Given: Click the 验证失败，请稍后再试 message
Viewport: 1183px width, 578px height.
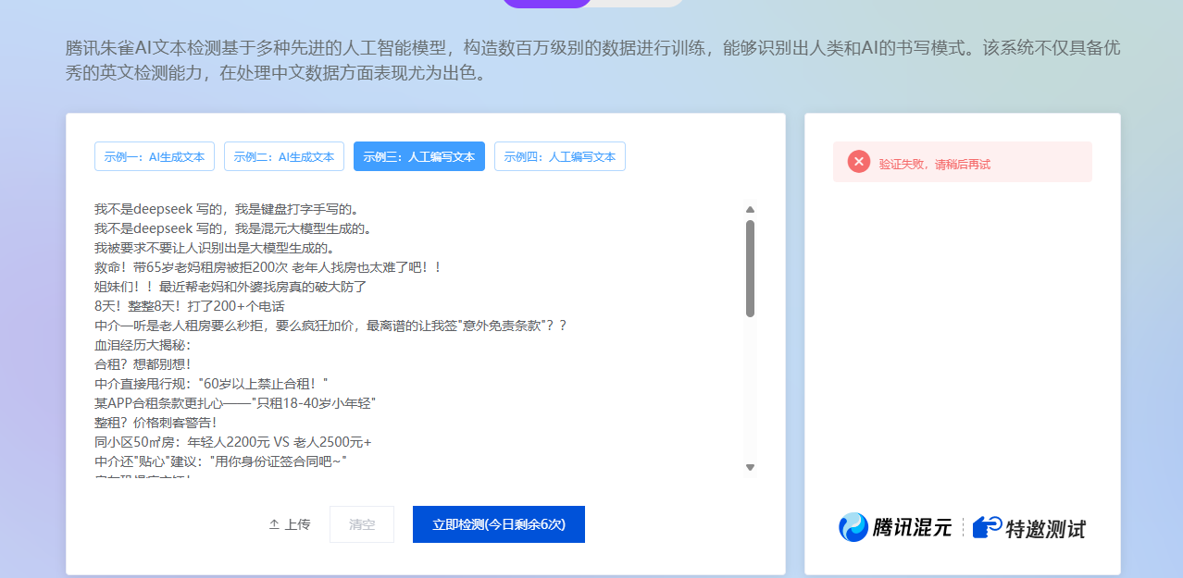Looking at the screenshot, I should click(935, 164).
